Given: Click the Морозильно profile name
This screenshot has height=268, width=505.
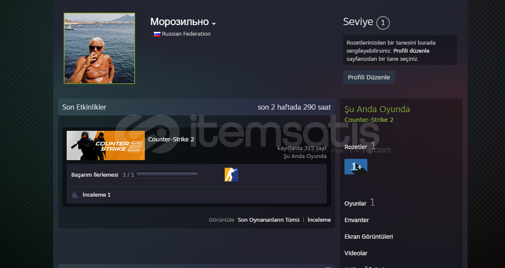Looking at the screenshot, I should pos(179,22).
